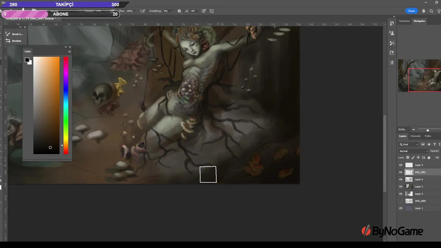Image resolution: width=441 pixels, height=248 pixels.
Task: Select the Navigator tab
Action: coord(419,21)
